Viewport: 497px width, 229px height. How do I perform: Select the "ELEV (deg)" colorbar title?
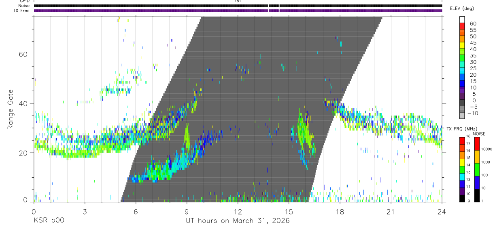[x=462, y=8]
